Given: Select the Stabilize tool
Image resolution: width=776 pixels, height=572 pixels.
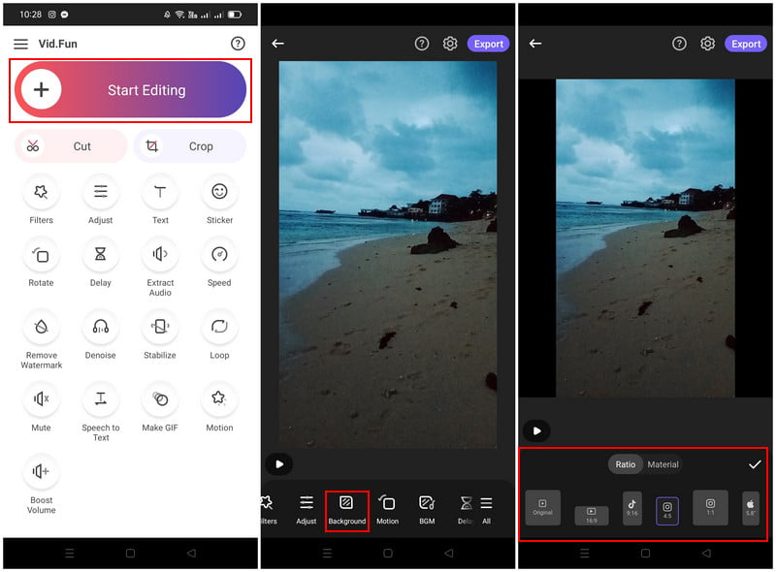Looking at the screenshot, I should tap(160, 327).
